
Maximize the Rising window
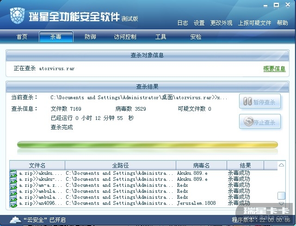[277, 5]
